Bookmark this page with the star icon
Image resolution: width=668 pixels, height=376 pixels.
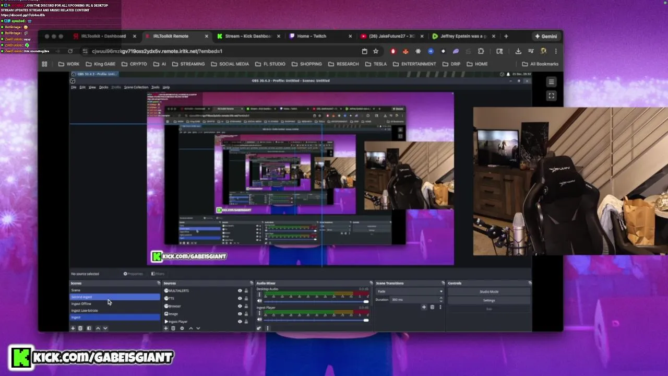pyautogui.click(x=376, y=51)
